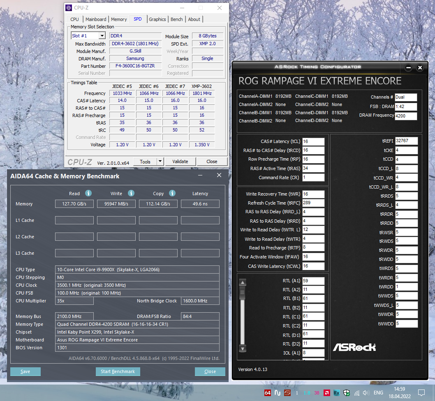Click the CPU-Z title bar app icon
The height and width of the screenshot is (401, 435).
tap(69, 8)
